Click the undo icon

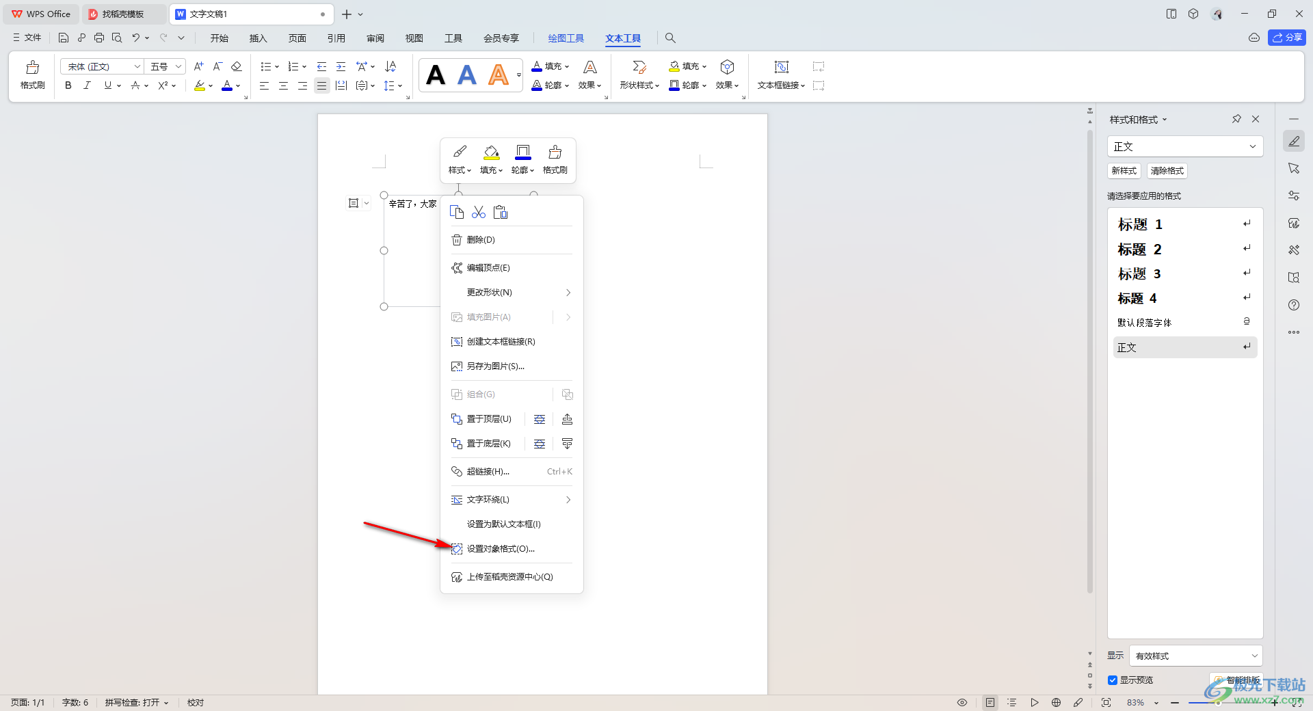(136, 38)
